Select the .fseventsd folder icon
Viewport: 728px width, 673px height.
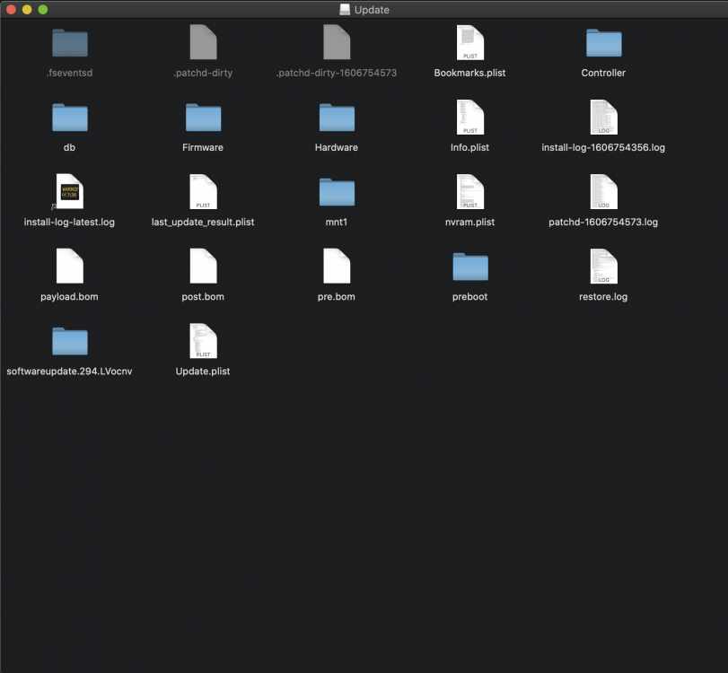(x=70, y=43)
